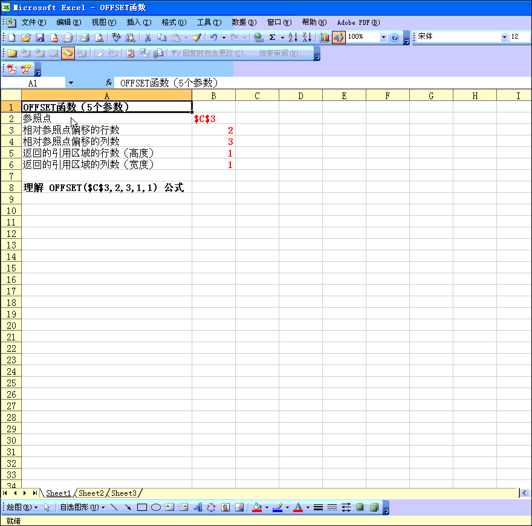Open Print Preview from the toolbar
Image resolution: width=532 pixels, height=526 pixels.
99,37
